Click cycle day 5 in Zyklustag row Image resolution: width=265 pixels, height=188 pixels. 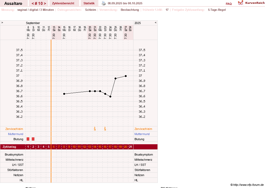49,147
